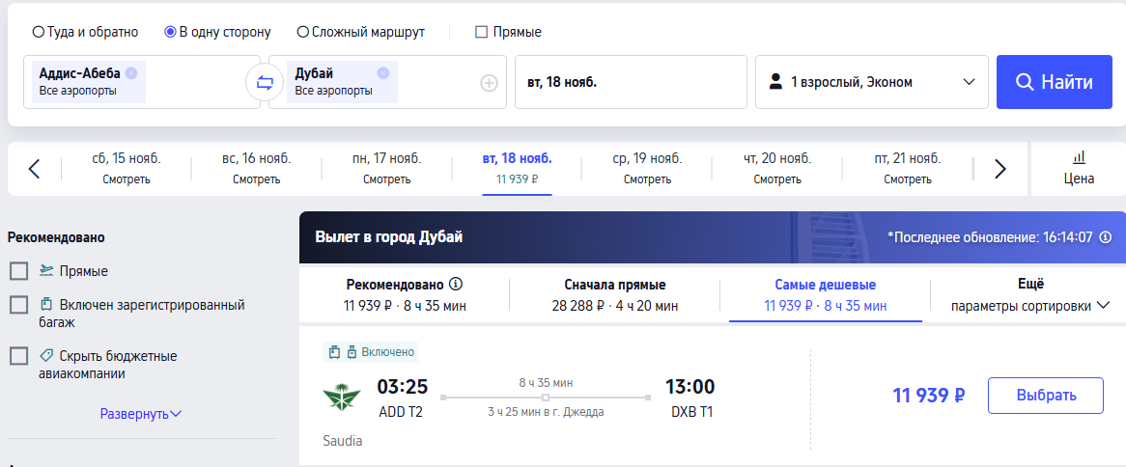Enable Включен зарегистрированный багаж filter
The height and width of the screenshot is (467, 1126).
point(19,304)
